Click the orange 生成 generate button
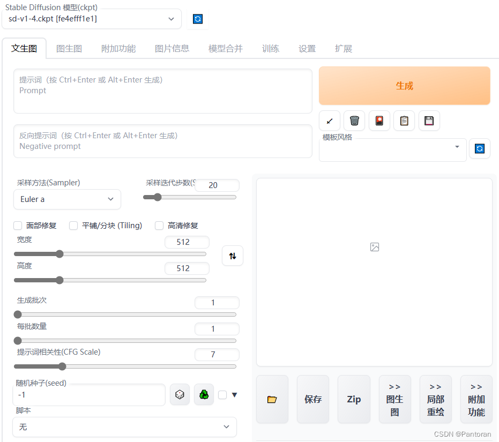The height and width of the screenshot is (442, 499). point(405,86)
